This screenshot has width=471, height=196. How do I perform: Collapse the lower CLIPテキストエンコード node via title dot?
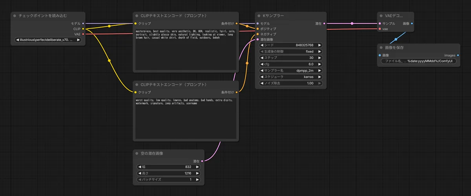(137, 85)
